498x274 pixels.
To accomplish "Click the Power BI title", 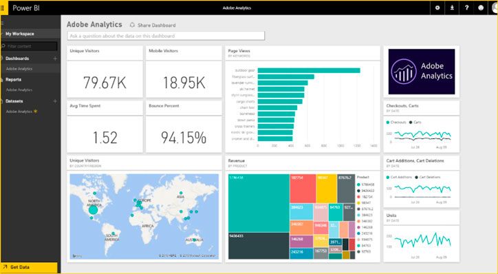I will [26, 8].
